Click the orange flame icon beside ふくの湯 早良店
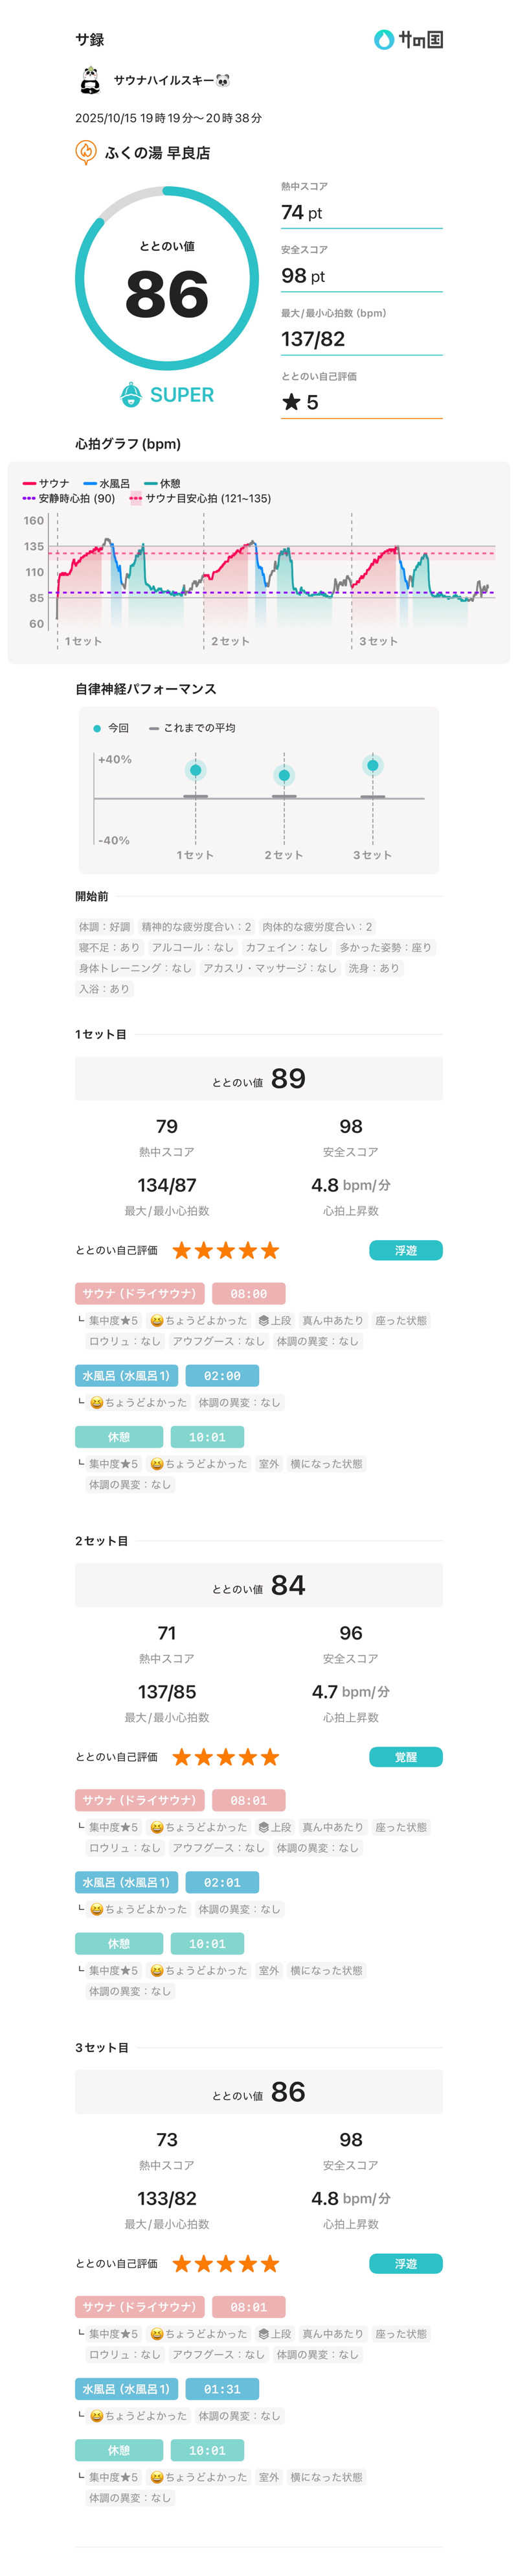Viewport: 518px width, 2576px height. [86, 152]
